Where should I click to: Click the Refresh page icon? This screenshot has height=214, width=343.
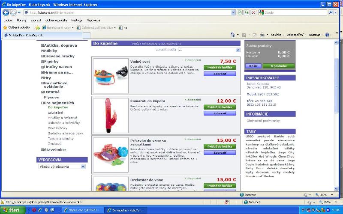pyautogui.click(x=247, y=12)
